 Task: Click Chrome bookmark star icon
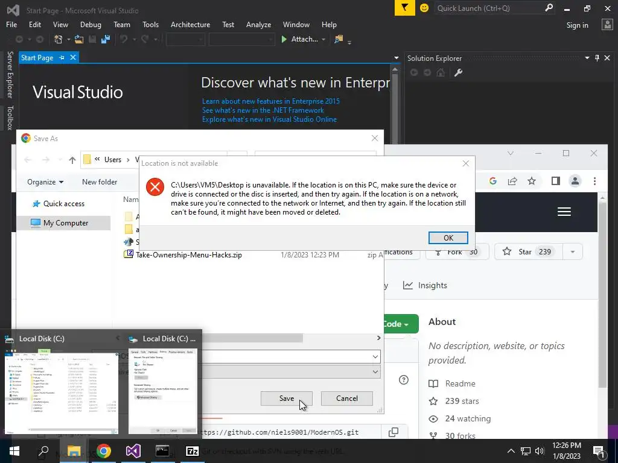532,181
